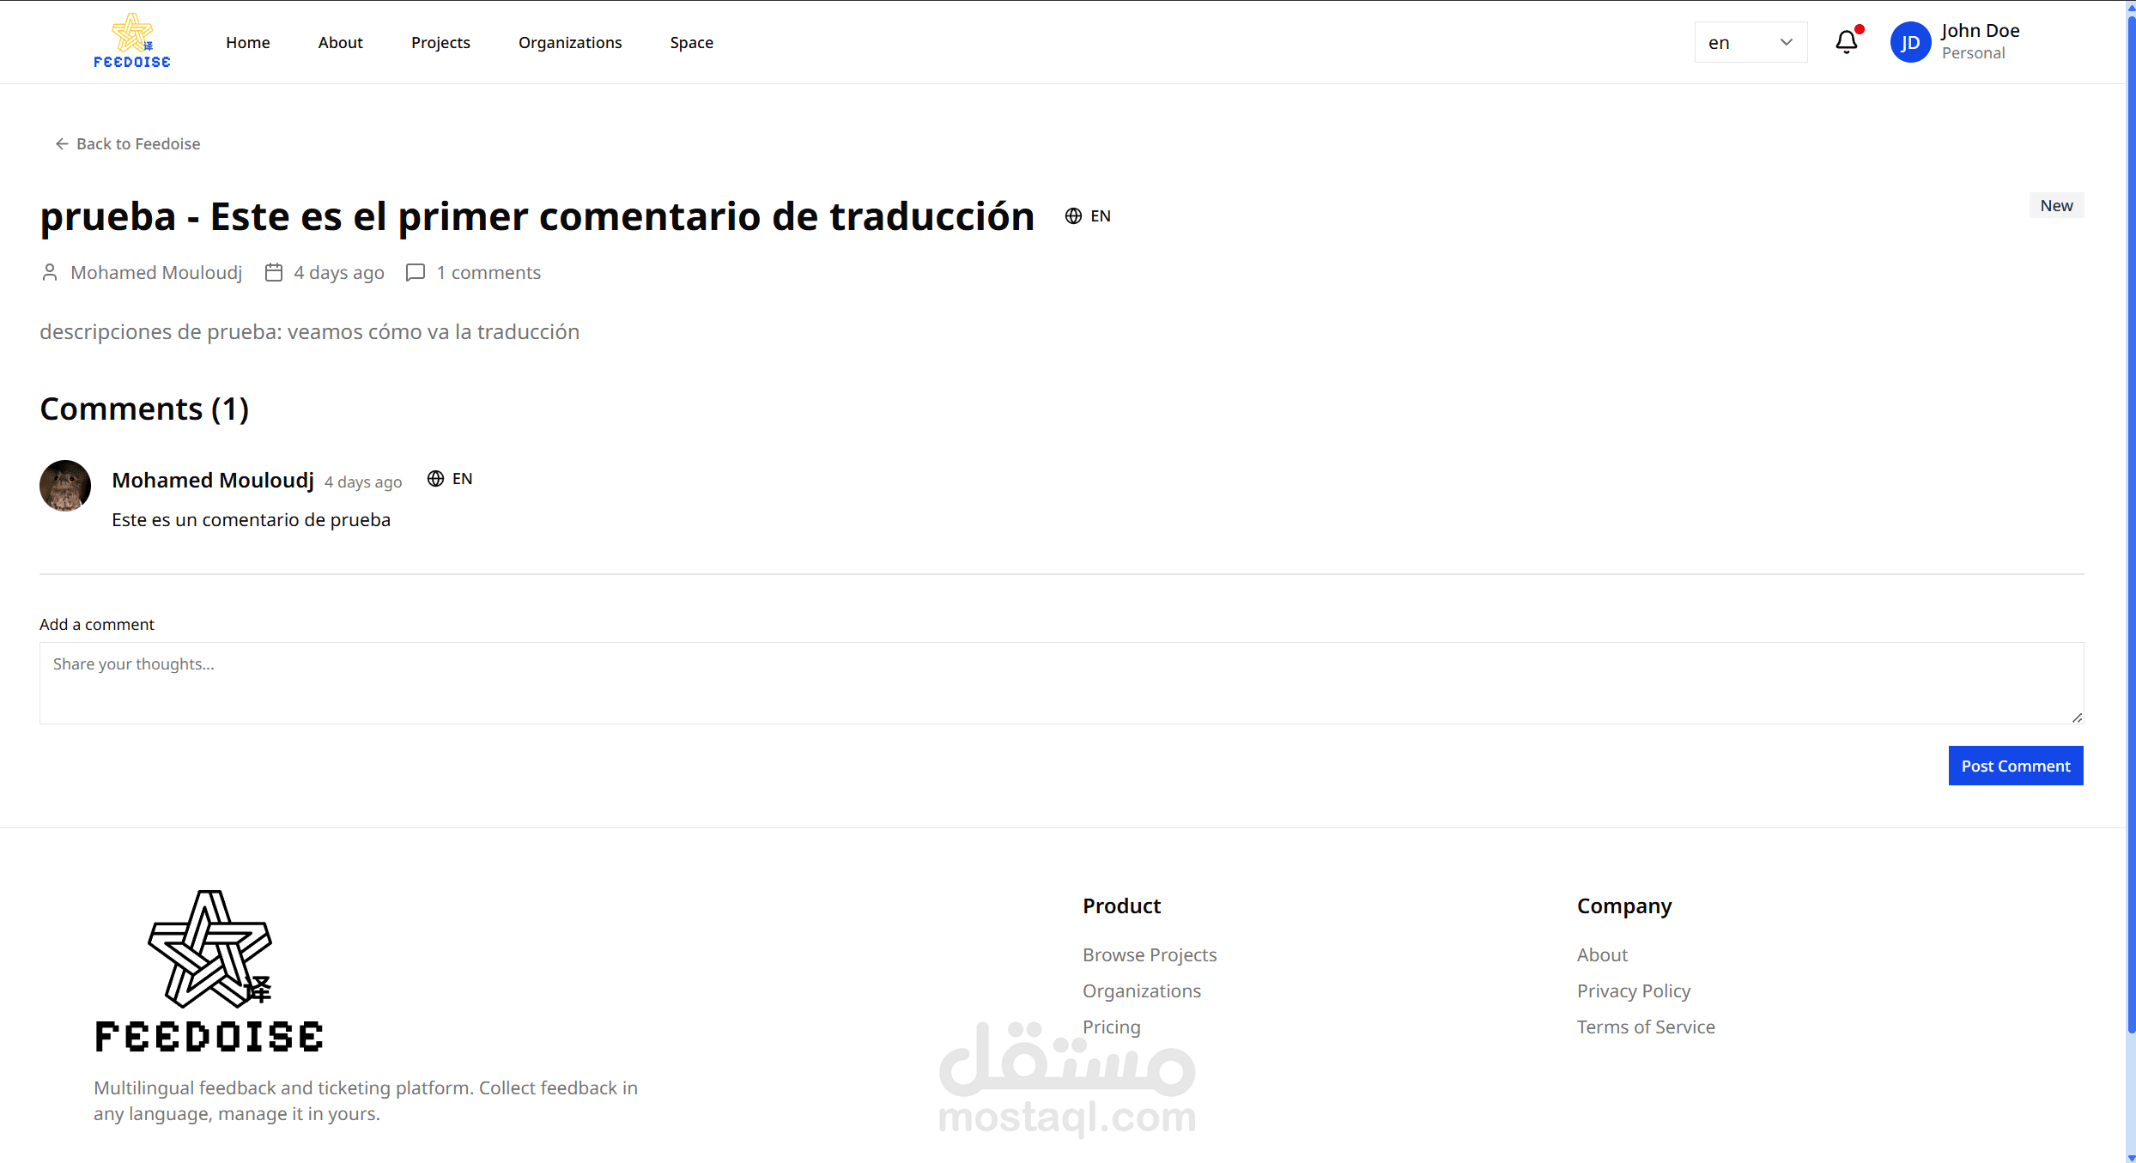Click the JD user avatar circle
The height and width of the screenshot is (1163, 2136).
tap(1910, 42)
